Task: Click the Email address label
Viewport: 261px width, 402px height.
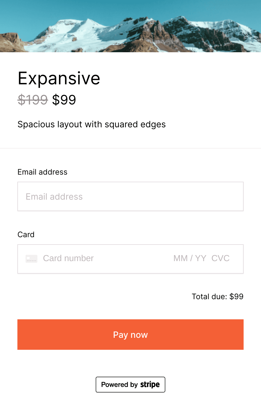Action: click(42, 172)
